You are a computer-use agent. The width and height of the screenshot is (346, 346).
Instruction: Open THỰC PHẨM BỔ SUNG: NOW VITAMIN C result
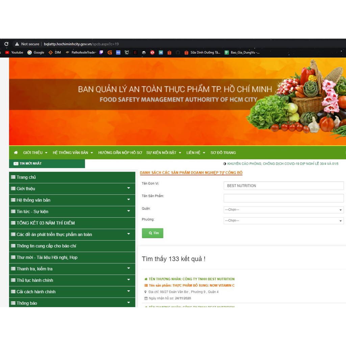(191, 286)
